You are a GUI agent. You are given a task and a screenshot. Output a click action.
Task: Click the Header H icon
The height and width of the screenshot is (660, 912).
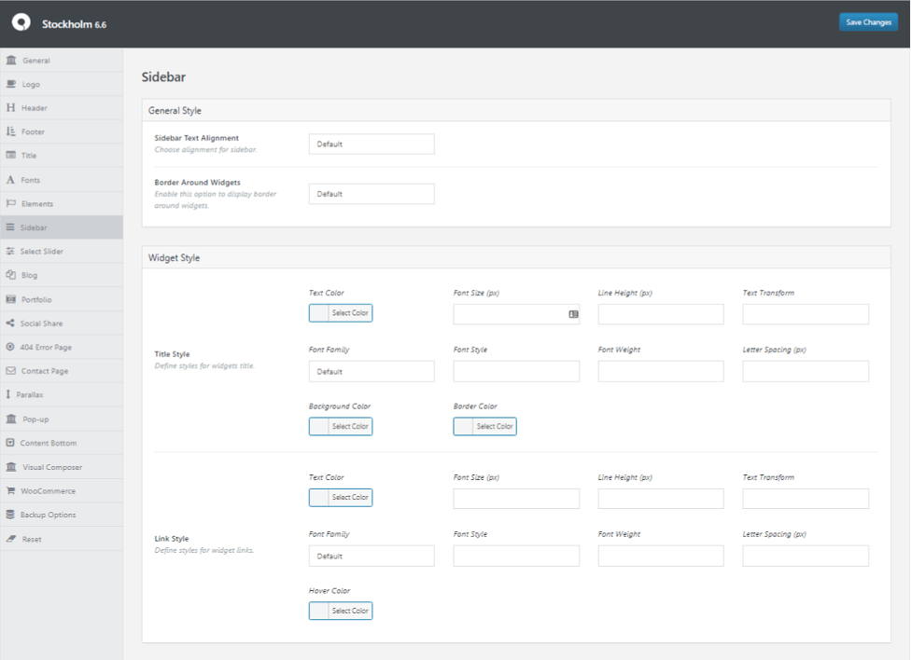coord(10,107)
